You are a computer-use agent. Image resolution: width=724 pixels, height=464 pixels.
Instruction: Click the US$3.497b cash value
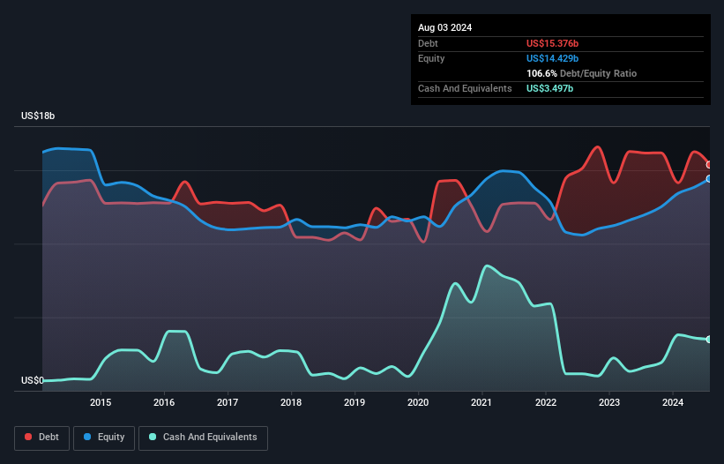[x=549, y=88]
